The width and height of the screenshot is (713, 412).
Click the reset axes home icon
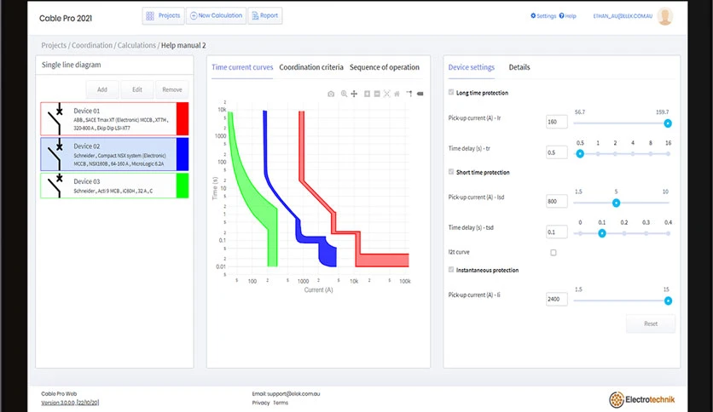pyautogui.click(x=397, y=94)
